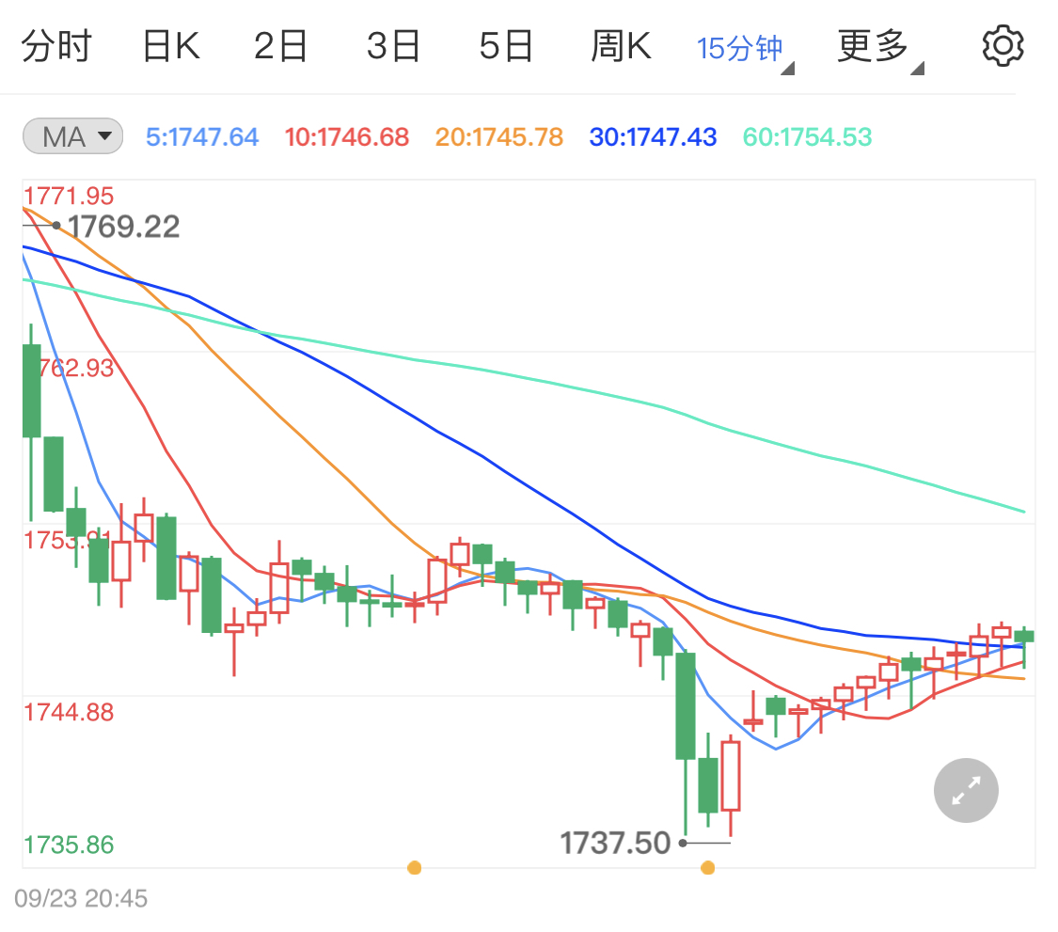Click the fullscreen expand icon on the chart
The height and width of the screenshot is (932, 1058).
coord(966,790)
